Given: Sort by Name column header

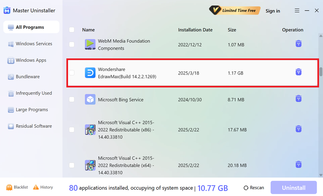Looking at the screenshot, I should click(x=89, y=30).
